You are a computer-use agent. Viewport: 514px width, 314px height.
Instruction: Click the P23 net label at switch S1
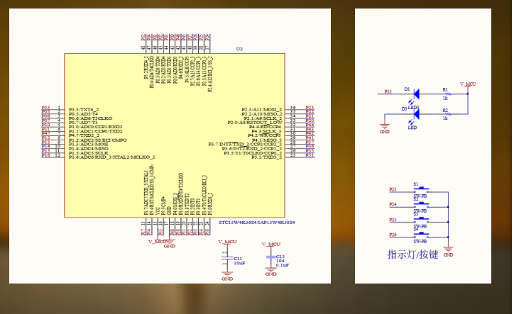393,189
